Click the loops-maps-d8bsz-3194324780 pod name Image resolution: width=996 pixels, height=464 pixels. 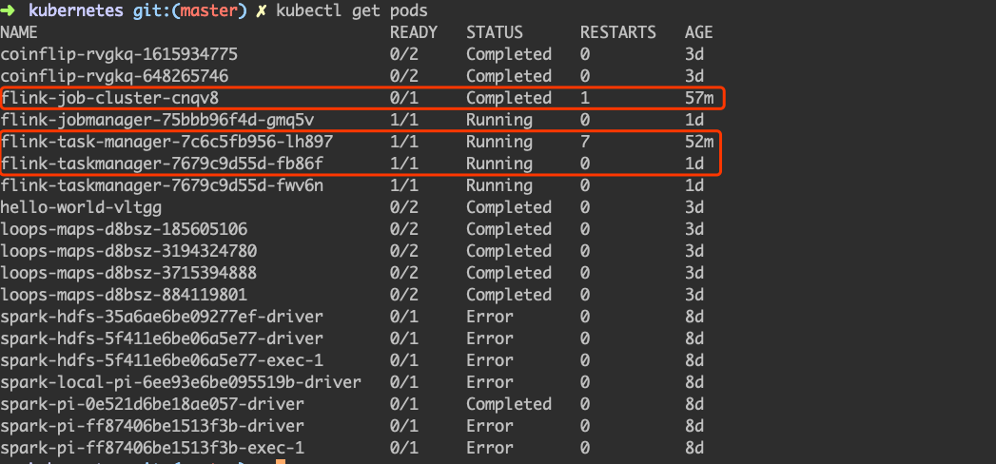[128, 251]
